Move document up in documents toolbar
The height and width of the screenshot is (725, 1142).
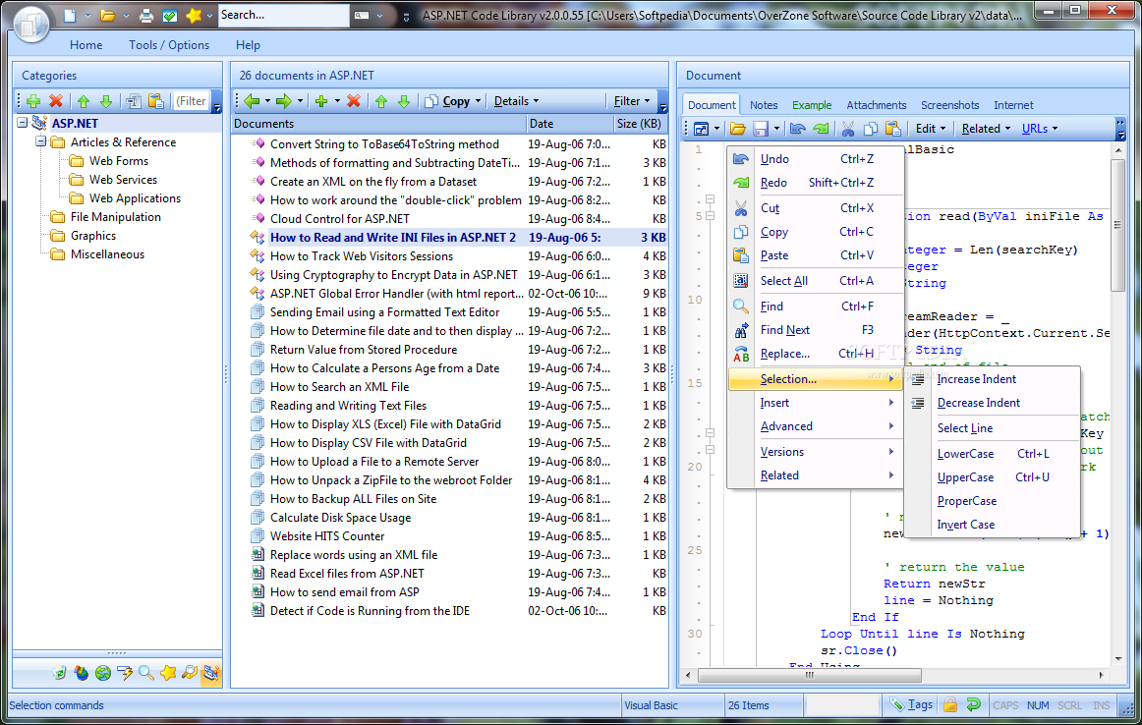click(x=381, y=101)
